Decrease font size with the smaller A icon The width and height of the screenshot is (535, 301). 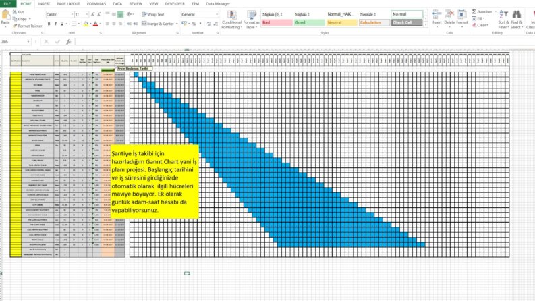98,14
